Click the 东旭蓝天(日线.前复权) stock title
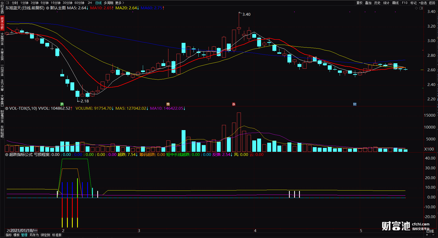Image resolution: width=438 pixels, height=238 pixels. click(25, 8)
